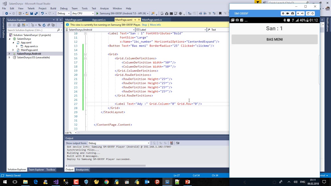The height and width of the screenshot is (186, 331).
Task: Open the File menu
Action: (4, 8)
